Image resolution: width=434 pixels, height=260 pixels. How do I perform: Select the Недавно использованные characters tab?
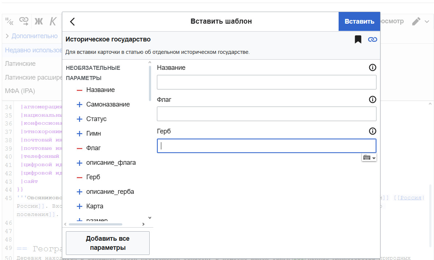coord(33,50)
